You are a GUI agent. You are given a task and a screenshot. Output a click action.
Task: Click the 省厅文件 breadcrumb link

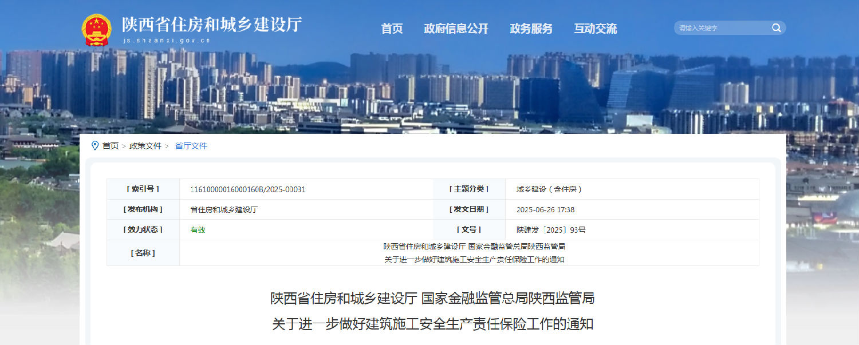point(191,146)
